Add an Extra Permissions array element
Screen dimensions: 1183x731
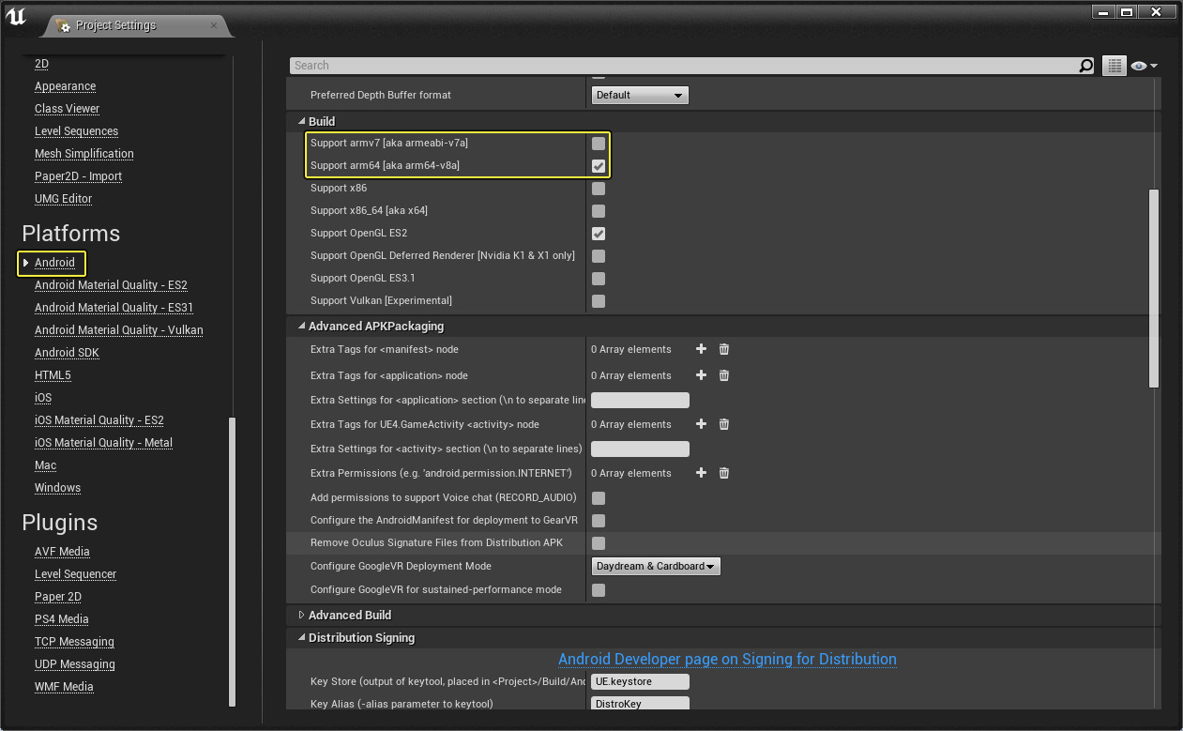tap(701, 473)
